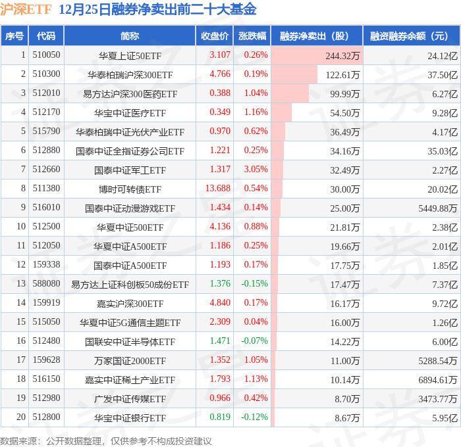Click the 融资融券余额（元） column header
The height and width of the screenshot is (447, 461).
point(412,35)
